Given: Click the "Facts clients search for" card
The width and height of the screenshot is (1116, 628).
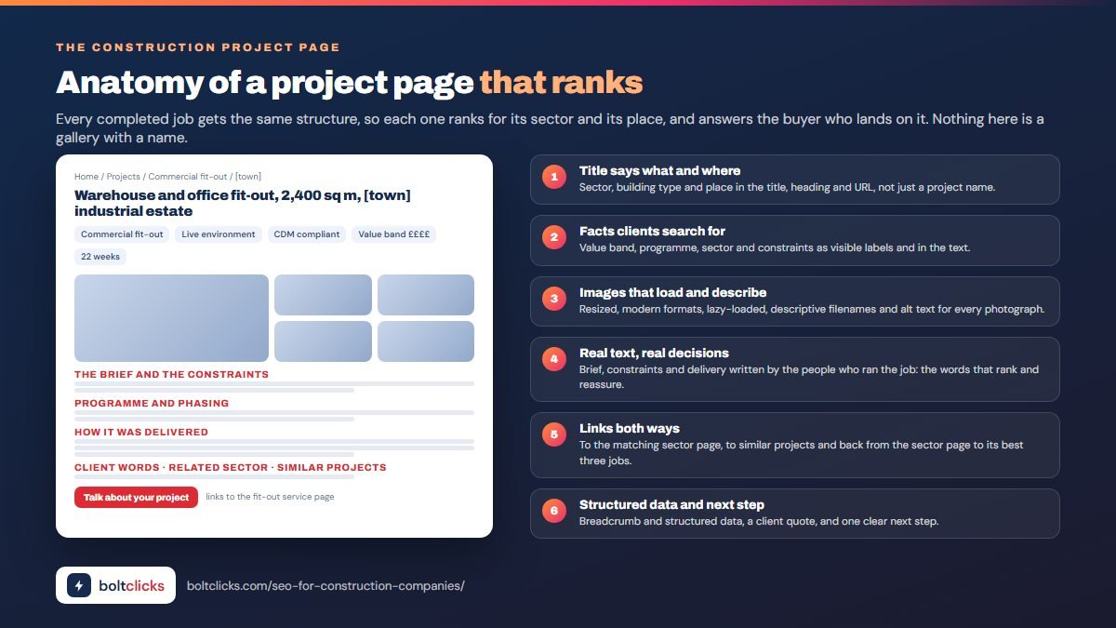Looking at the screenshot, I should (794, 240).
